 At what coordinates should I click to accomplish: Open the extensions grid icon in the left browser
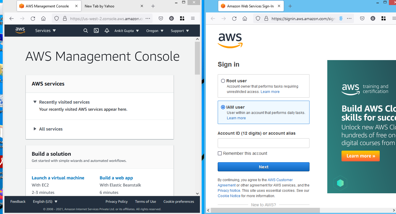(x=182, y=18)
